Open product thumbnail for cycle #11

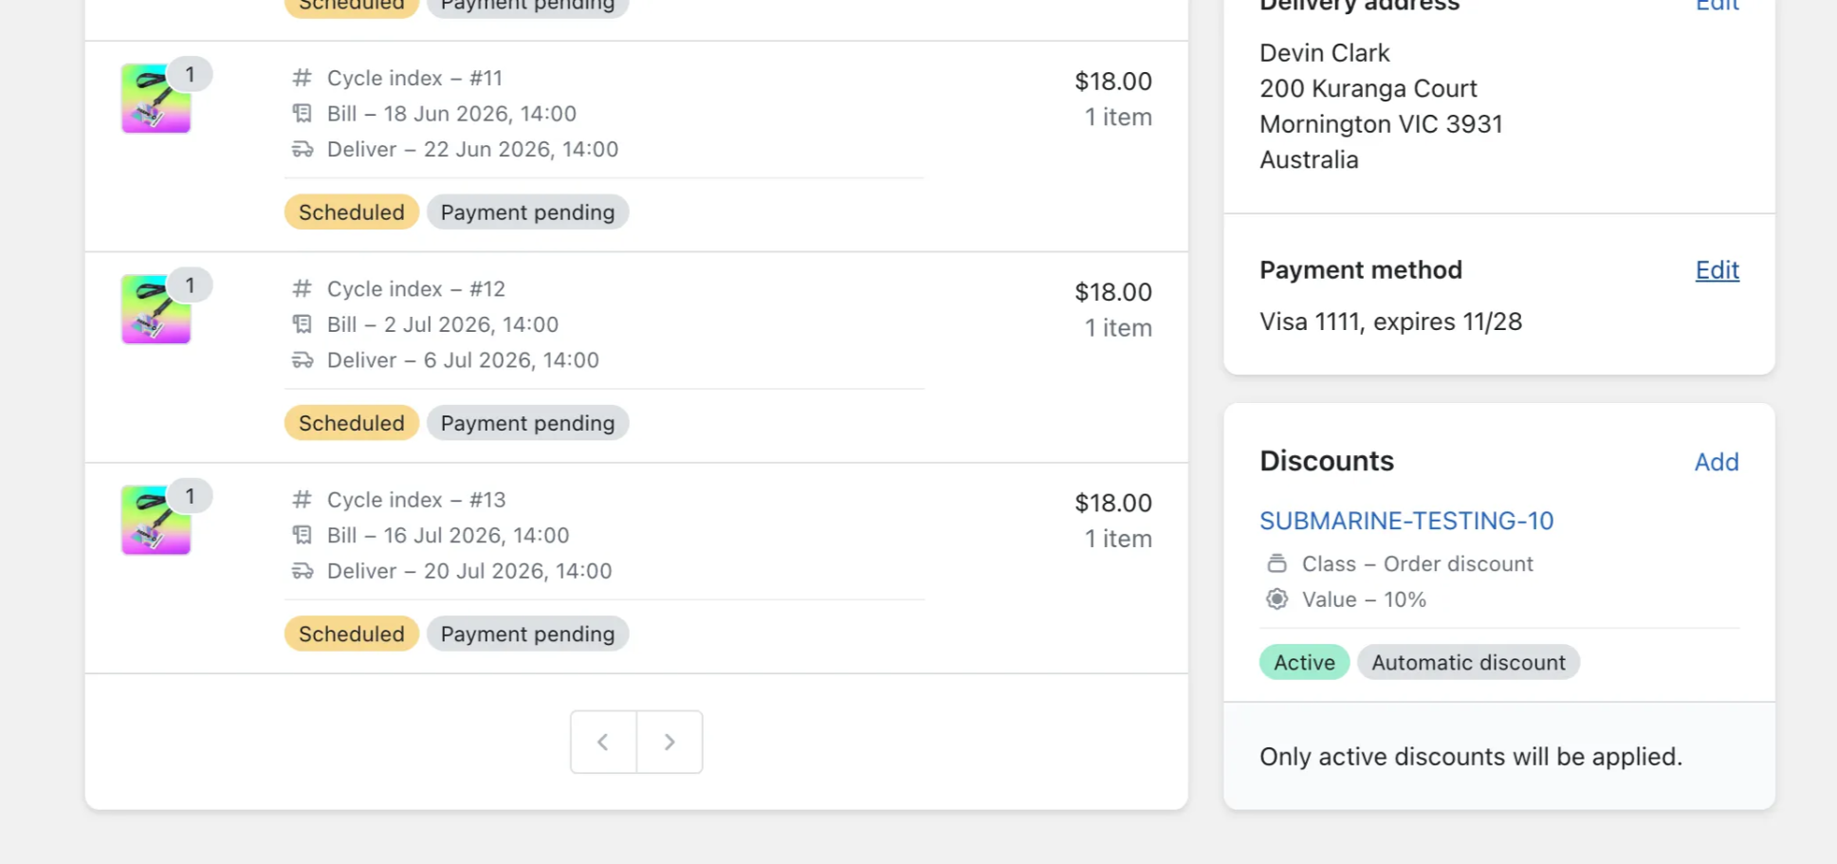tap(156, 99)
